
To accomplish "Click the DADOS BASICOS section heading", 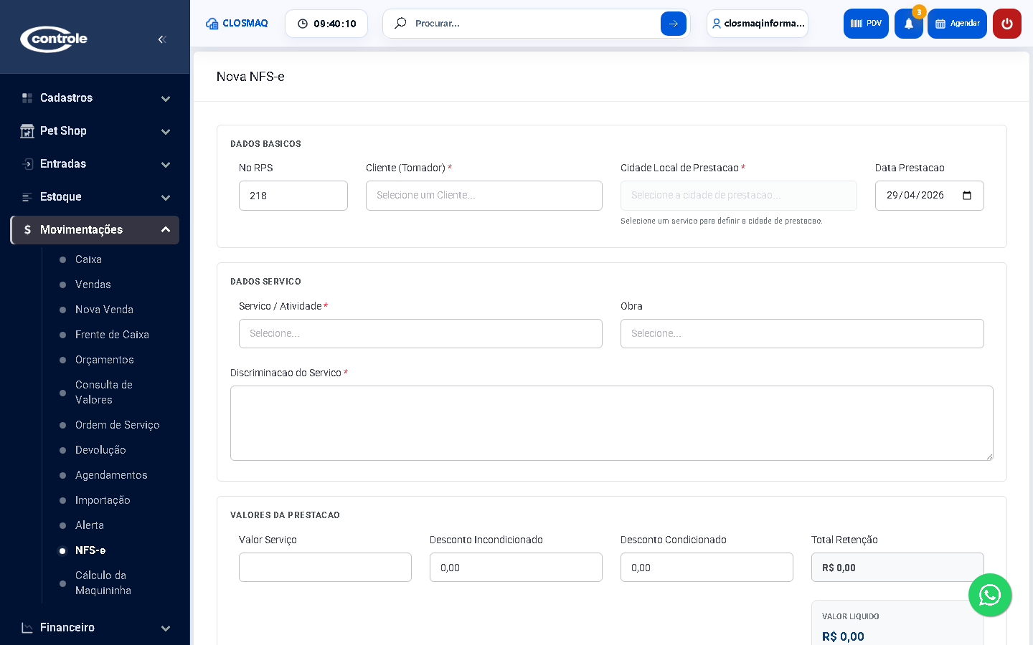I will point(265,144).
